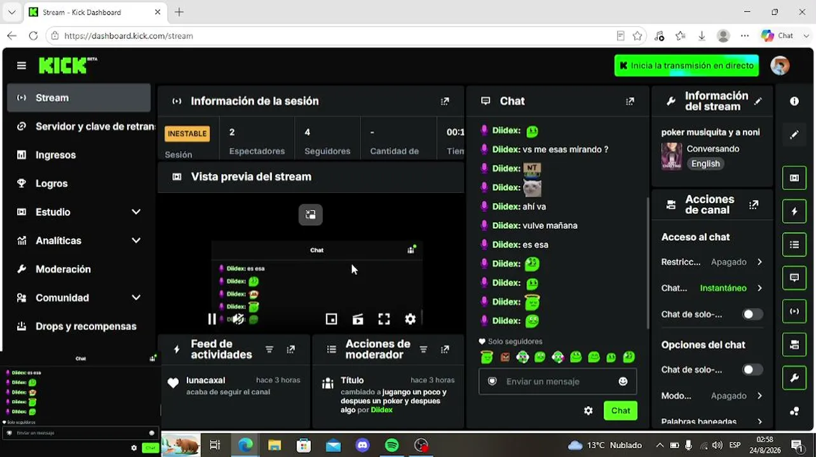This screenshot has width=816, height=457.
Task: Open stream preview settings gear
Action: [411, 319]
